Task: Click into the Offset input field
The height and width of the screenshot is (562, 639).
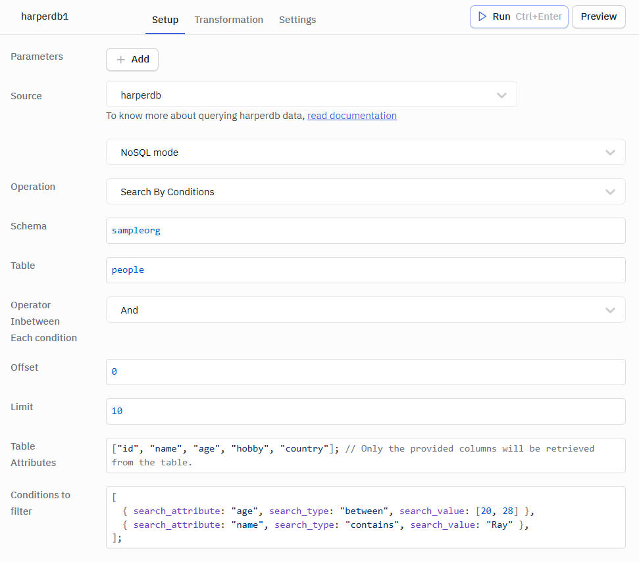Action: pyautogui.click(x=365, y=372)
